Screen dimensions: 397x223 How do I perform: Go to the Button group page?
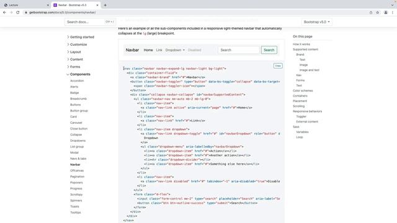pyautogui.click(x=79, y=111)
